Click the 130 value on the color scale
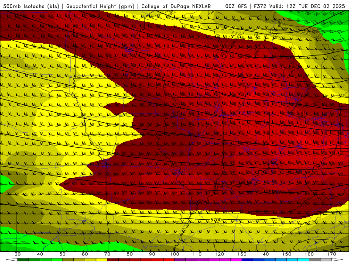Image resolution: width=349 pixels, height=262 pixels. click(242, 254)
